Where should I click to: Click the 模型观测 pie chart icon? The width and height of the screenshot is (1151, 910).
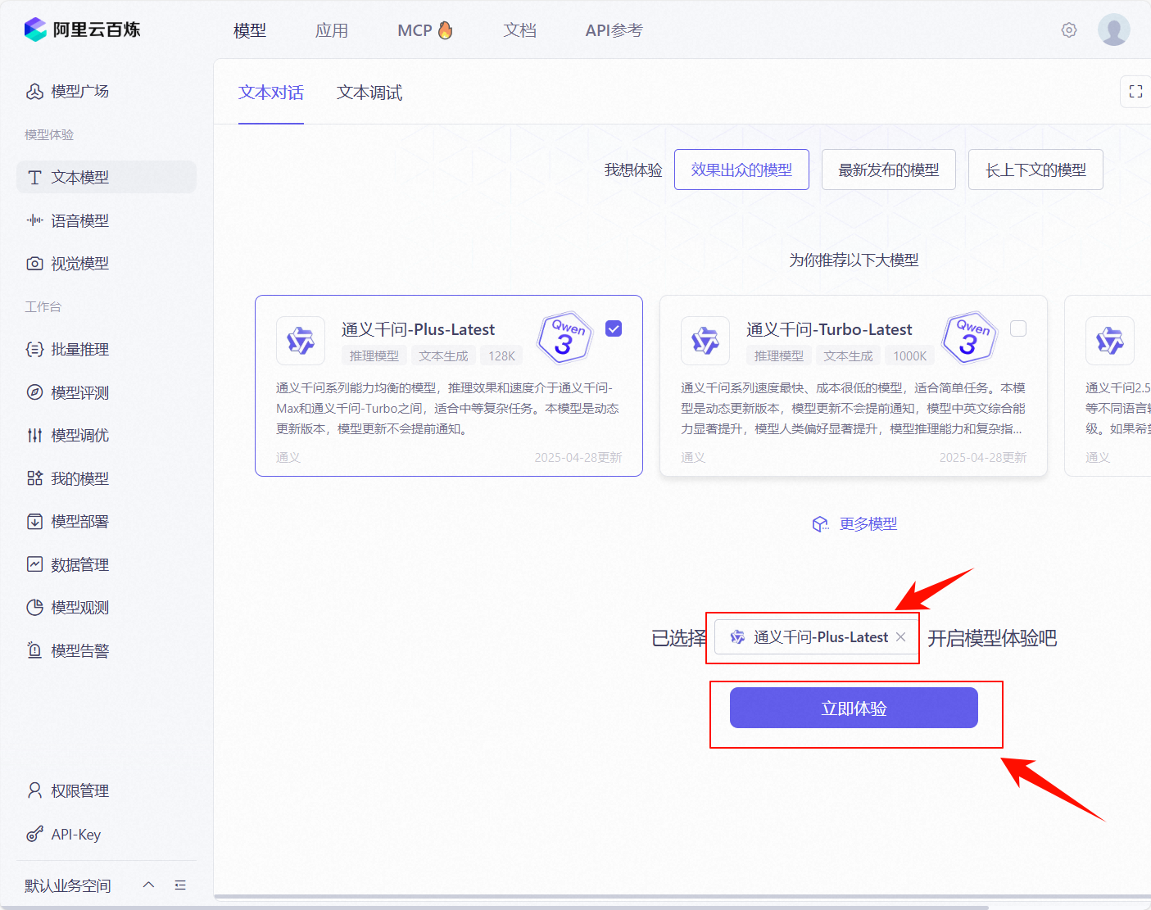[34, 607]
